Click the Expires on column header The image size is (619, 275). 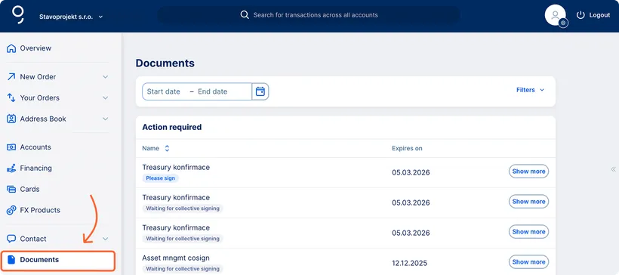pyautogui.click(x=407, y=149)
